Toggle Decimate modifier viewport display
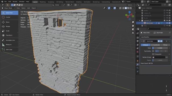This screenshot has width=172, height=96. pyautogui.click(x=159, y=41)
